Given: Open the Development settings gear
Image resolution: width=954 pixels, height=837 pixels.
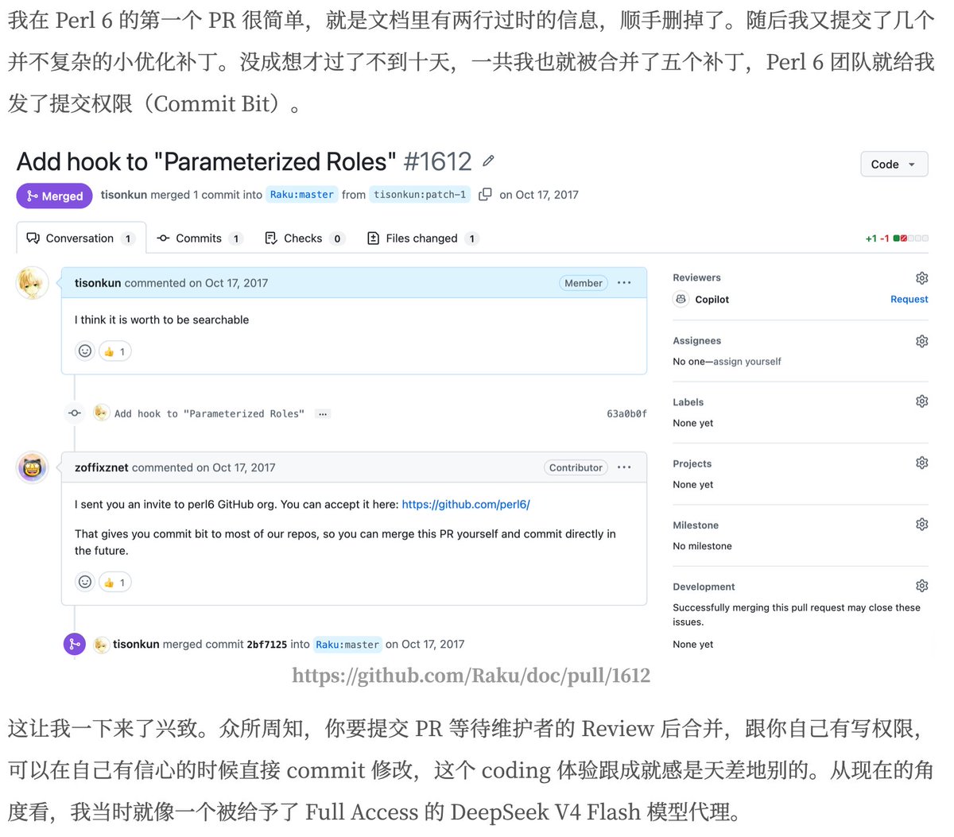Looking at the screenshot, I should point(921,586).
